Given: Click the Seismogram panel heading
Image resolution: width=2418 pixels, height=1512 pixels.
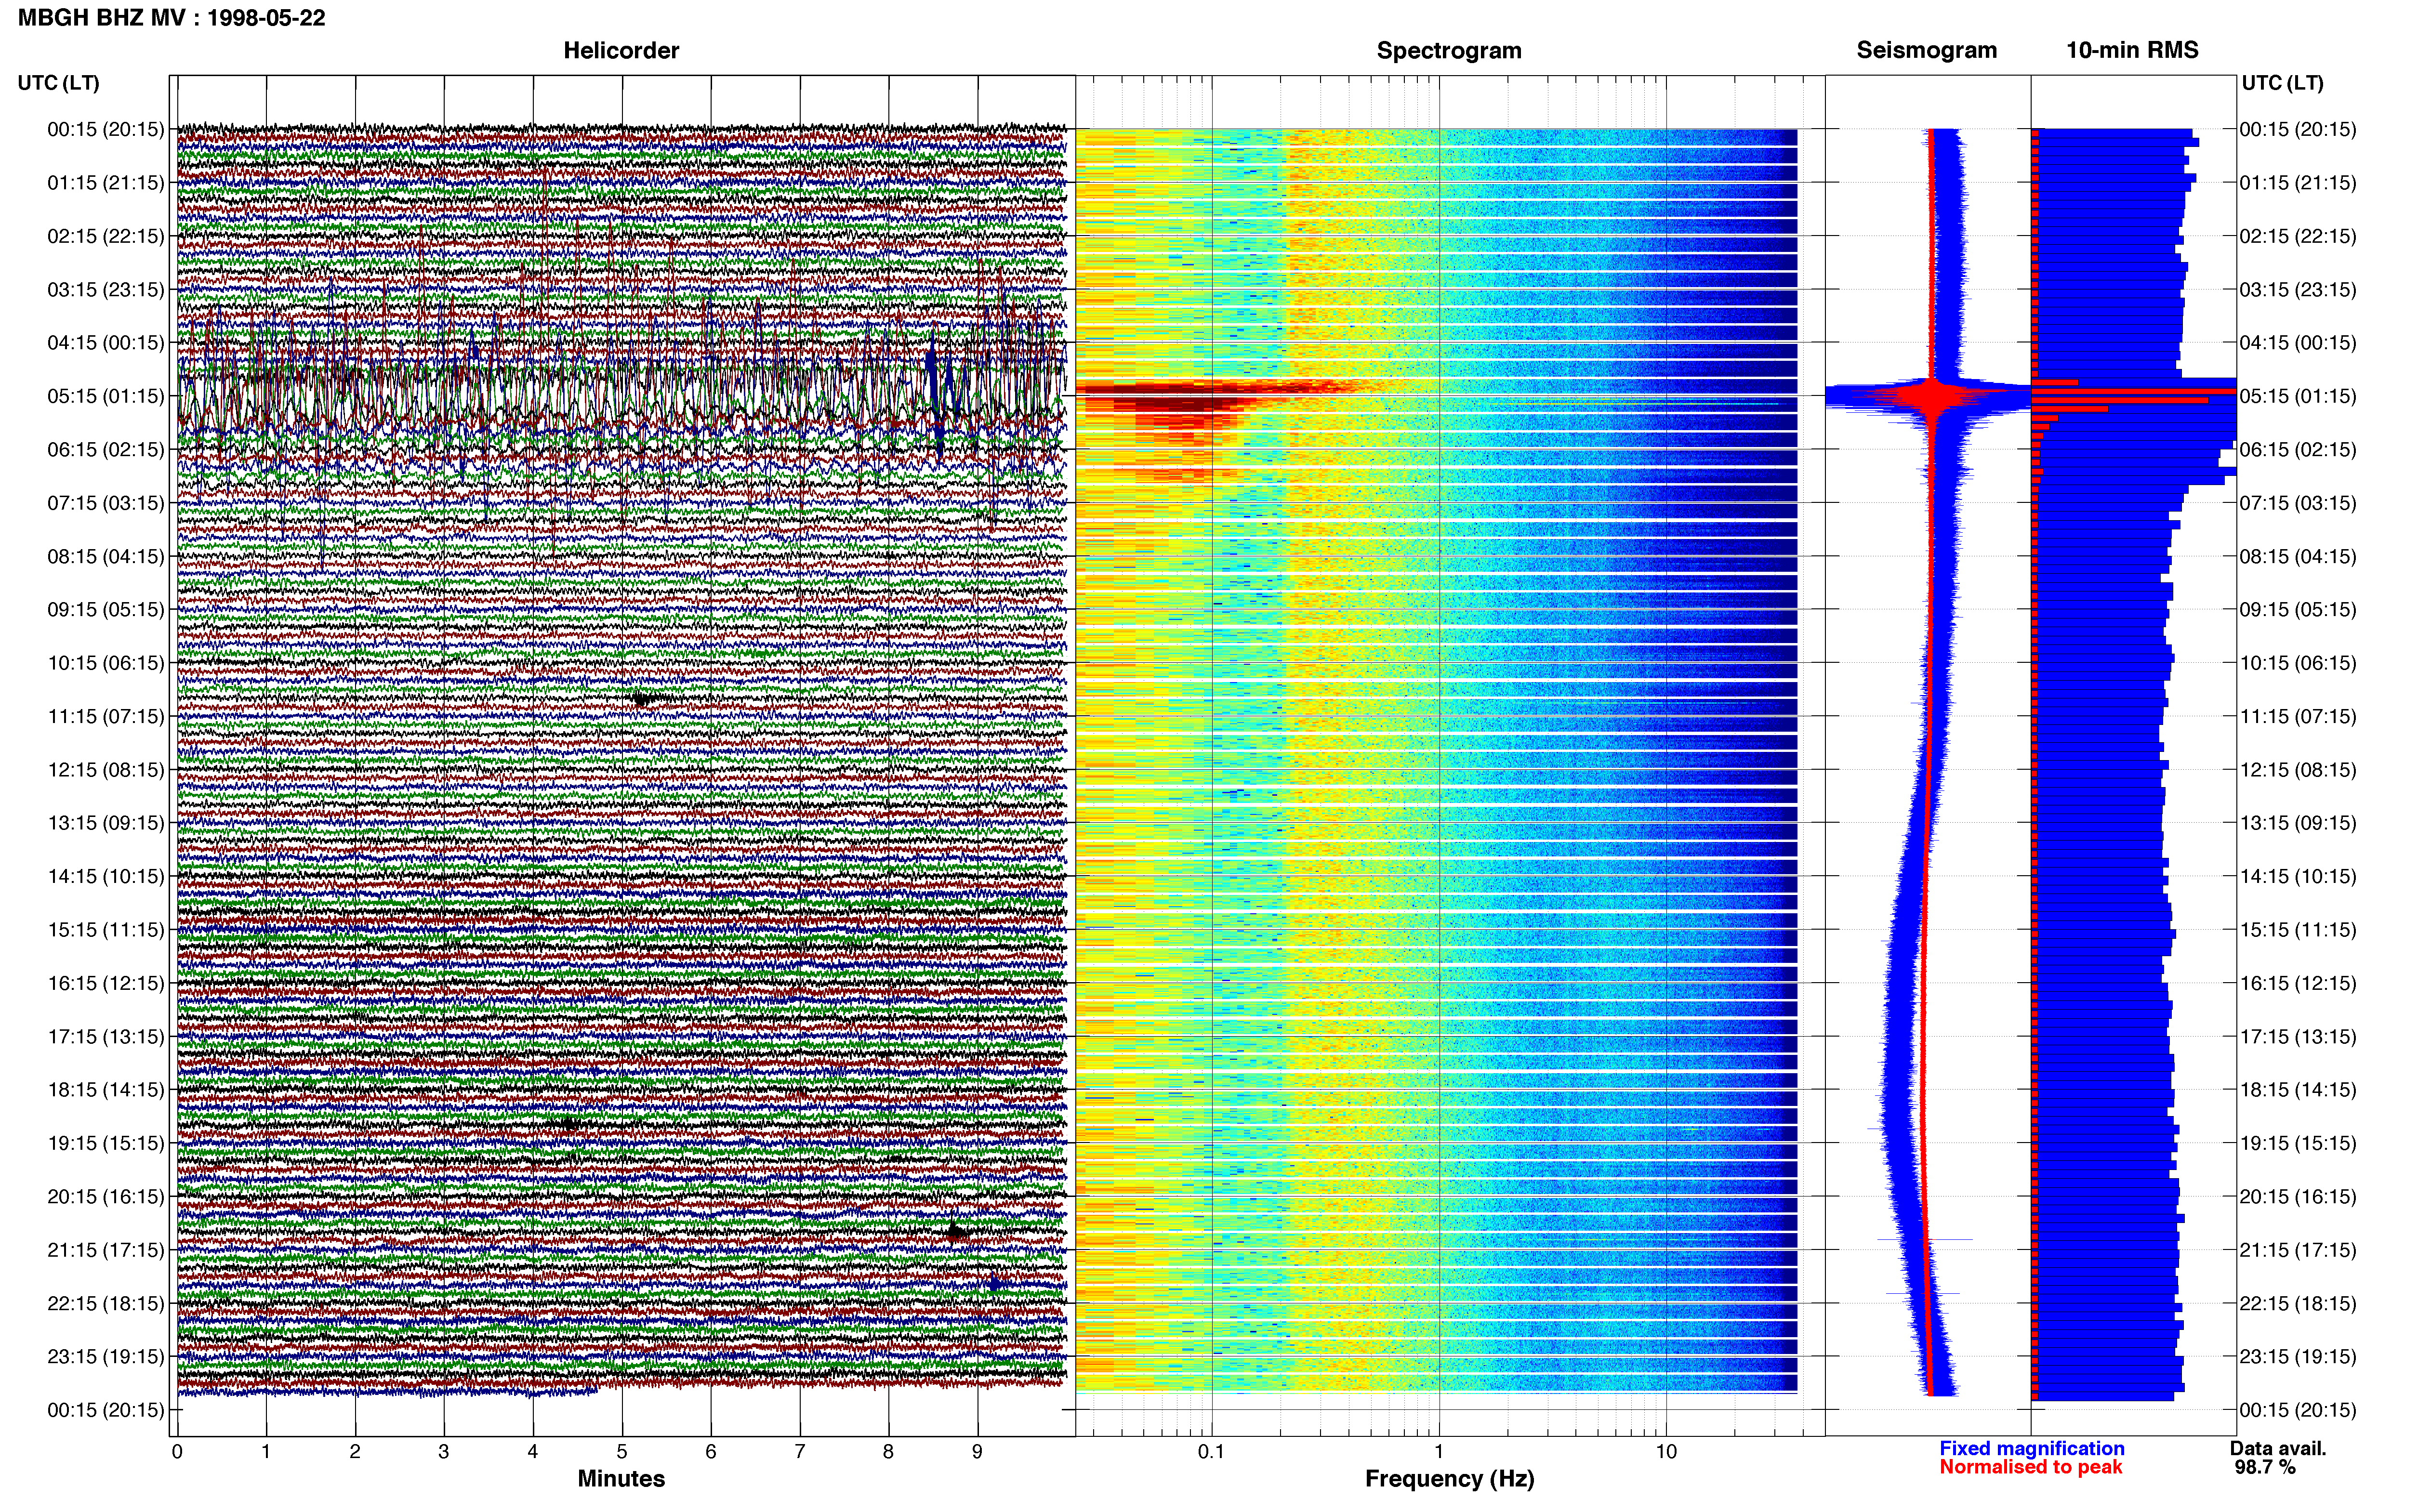Looking at the screenshot, I should coord(1926,50).
